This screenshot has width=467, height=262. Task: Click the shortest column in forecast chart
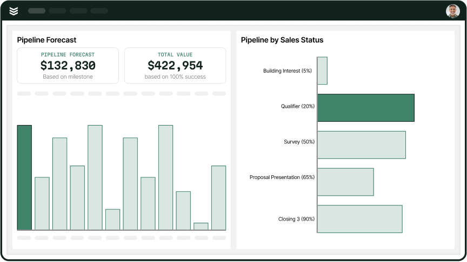point(201,226)
